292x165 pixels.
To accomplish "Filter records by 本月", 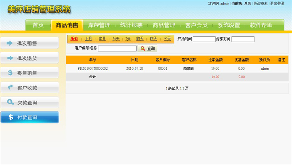I will coord(102,39).
